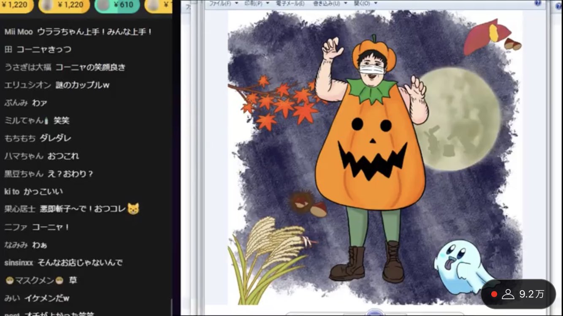This screenshot has height=316, width=563.
Task: Expand the 開く(O) dropdown arrow
Action: pyautogui.click(x=376, y=3)
